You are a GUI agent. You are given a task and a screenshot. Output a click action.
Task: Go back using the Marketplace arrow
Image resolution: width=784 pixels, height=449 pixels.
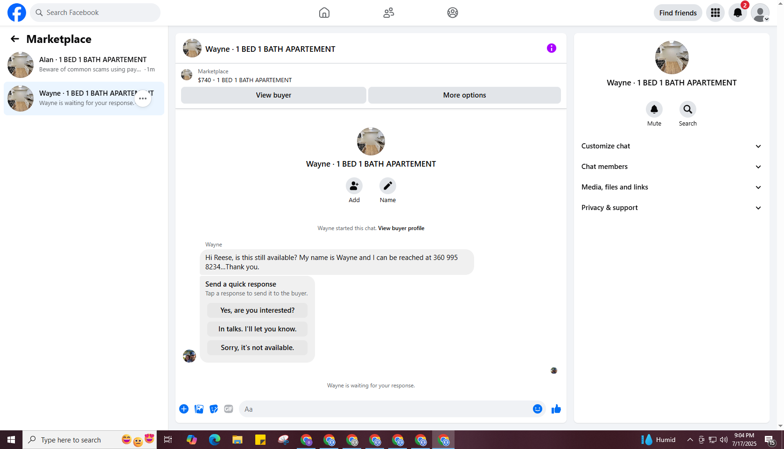pyautogui.click(x=15, y=39)
